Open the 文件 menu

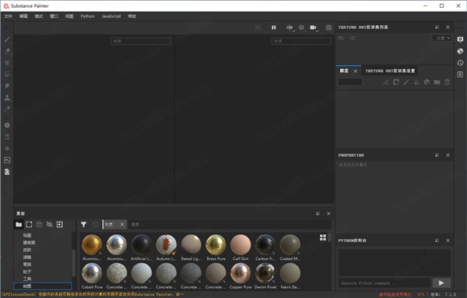pyautogui.click(x=8, y=16)
